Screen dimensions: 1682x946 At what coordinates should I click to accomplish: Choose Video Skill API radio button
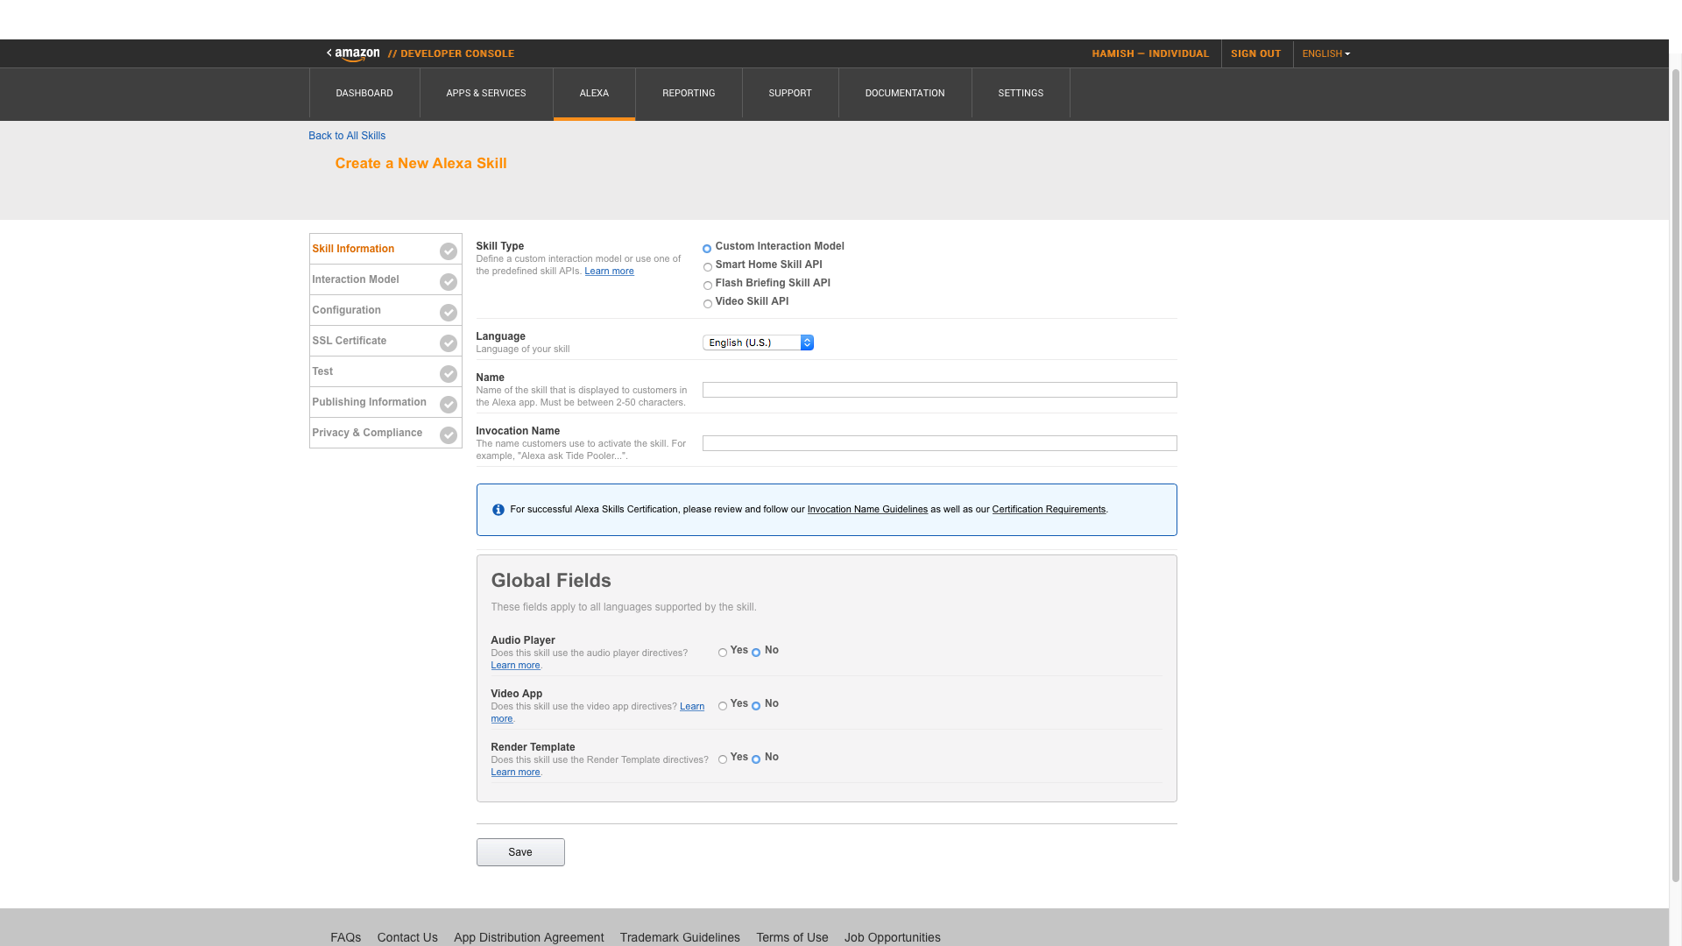pos(707,304)
